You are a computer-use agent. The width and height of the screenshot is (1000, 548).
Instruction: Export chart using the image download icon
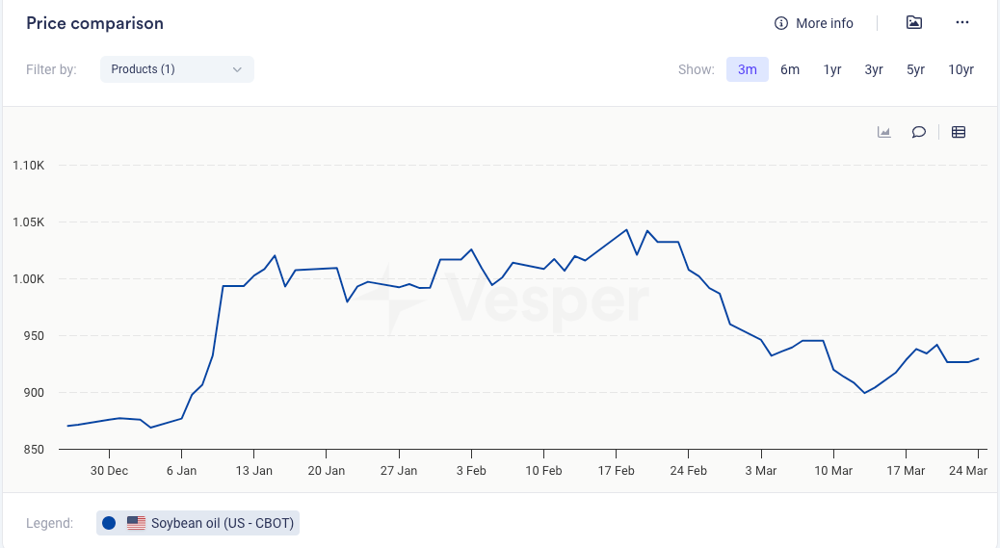914,23
